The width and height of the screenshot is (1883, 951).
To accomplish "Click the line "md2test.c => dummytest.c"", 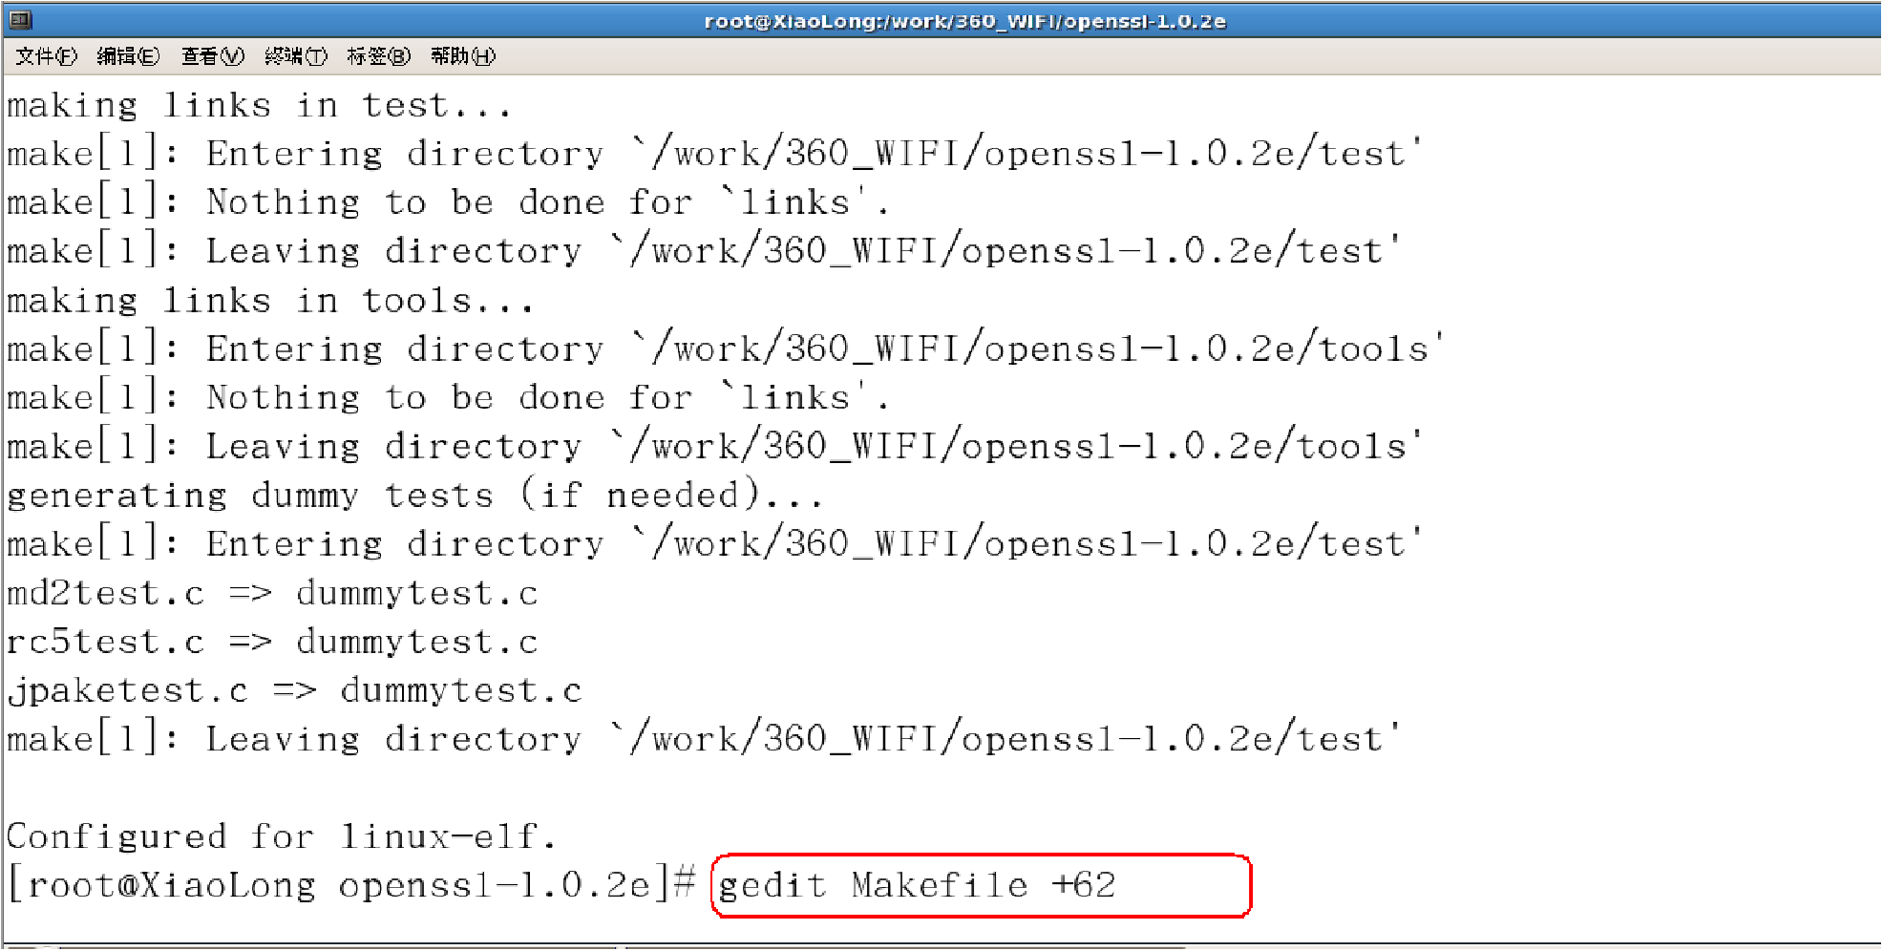I will 272,594.
